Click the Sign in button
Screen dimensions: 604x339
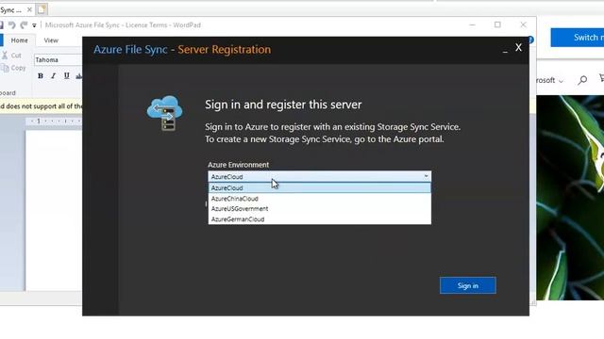[468, 285]
